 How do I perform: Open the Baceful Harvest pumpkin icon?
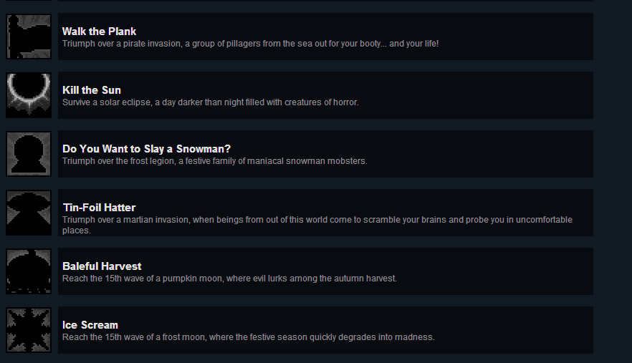click(x=29, y=271)
